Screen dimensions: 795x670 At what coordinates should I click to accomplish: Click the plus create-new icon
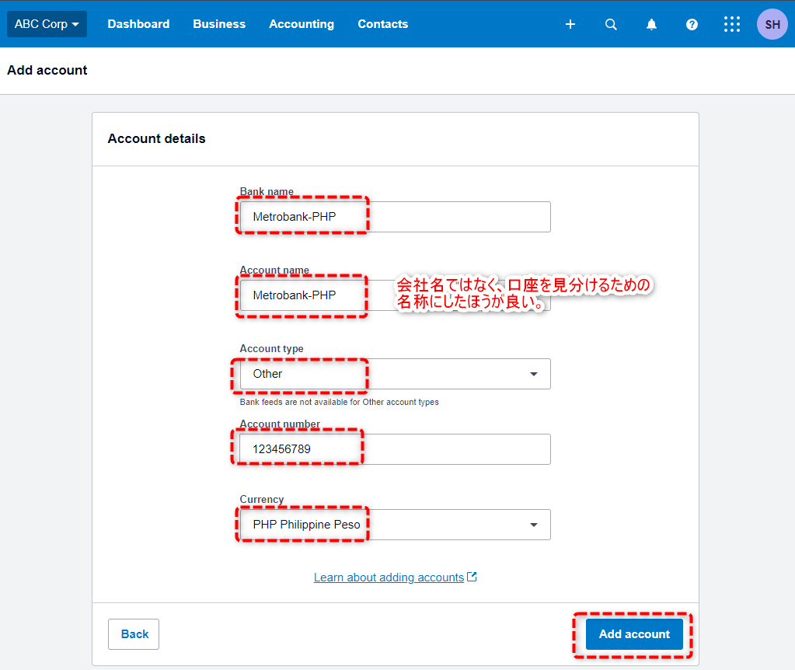point(570,24)
